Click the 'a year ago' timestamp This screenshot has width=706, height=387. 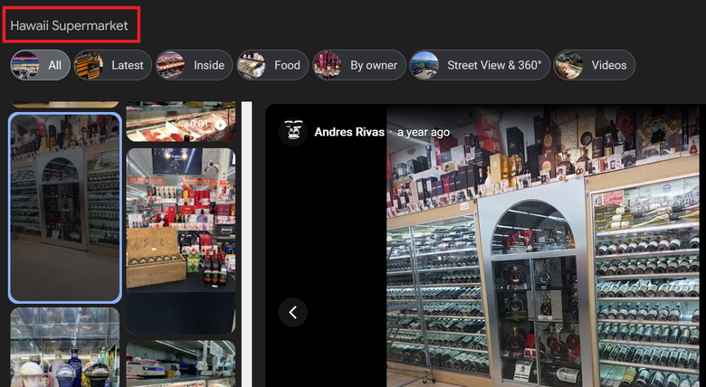[x=424, y=132]
